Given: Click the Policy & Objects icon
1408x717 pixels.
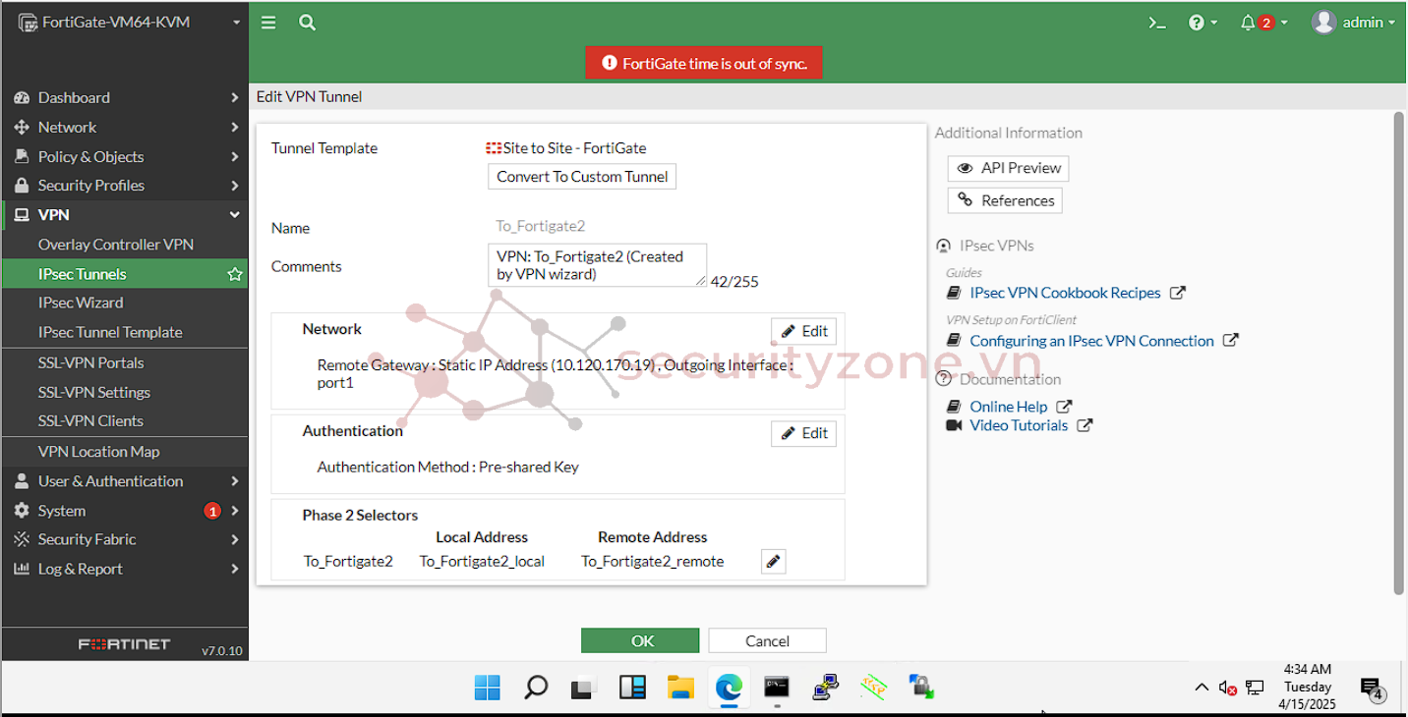Looking at the screenshot, I should (x=22, y=157).
